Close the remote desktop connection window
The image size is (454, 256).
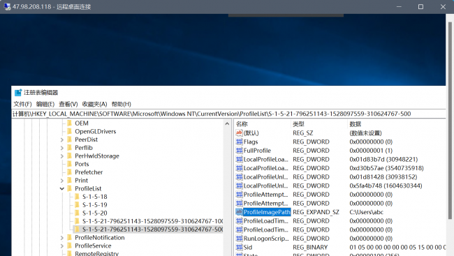443,7
